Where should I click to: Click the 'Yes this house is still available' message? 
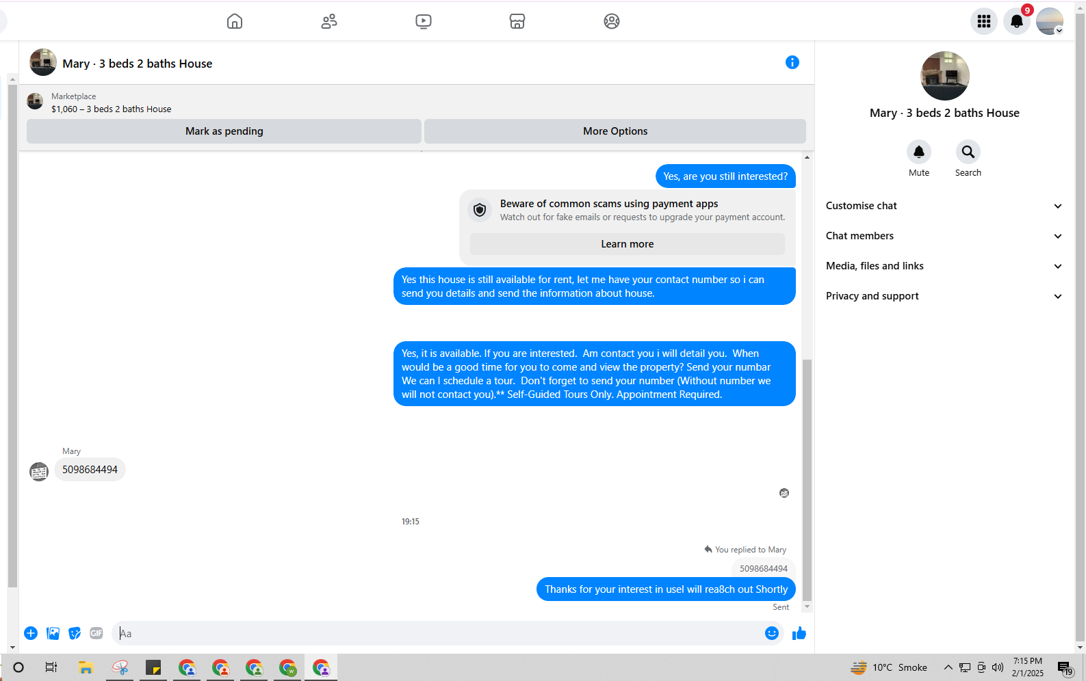595,286
